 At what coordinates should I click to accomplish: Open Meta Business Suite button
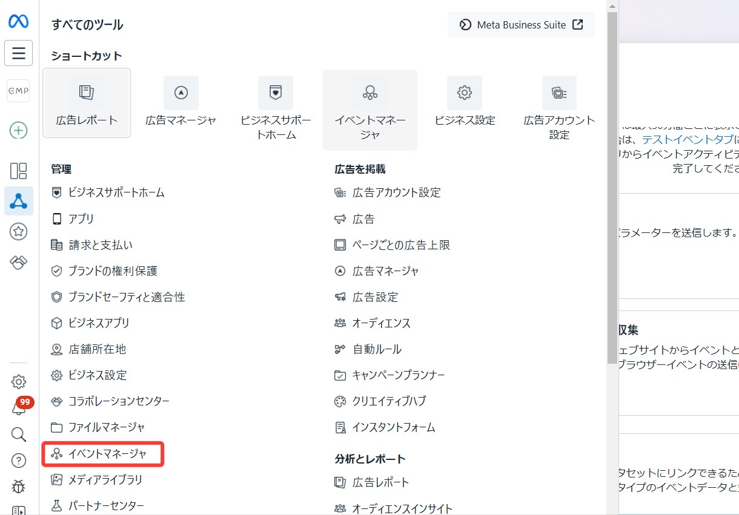(x=521, y=25)
